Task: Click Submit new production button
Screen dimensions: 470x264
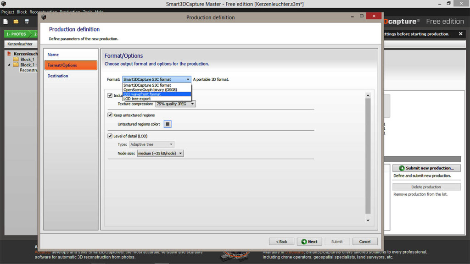Action: tap(426, 168)
